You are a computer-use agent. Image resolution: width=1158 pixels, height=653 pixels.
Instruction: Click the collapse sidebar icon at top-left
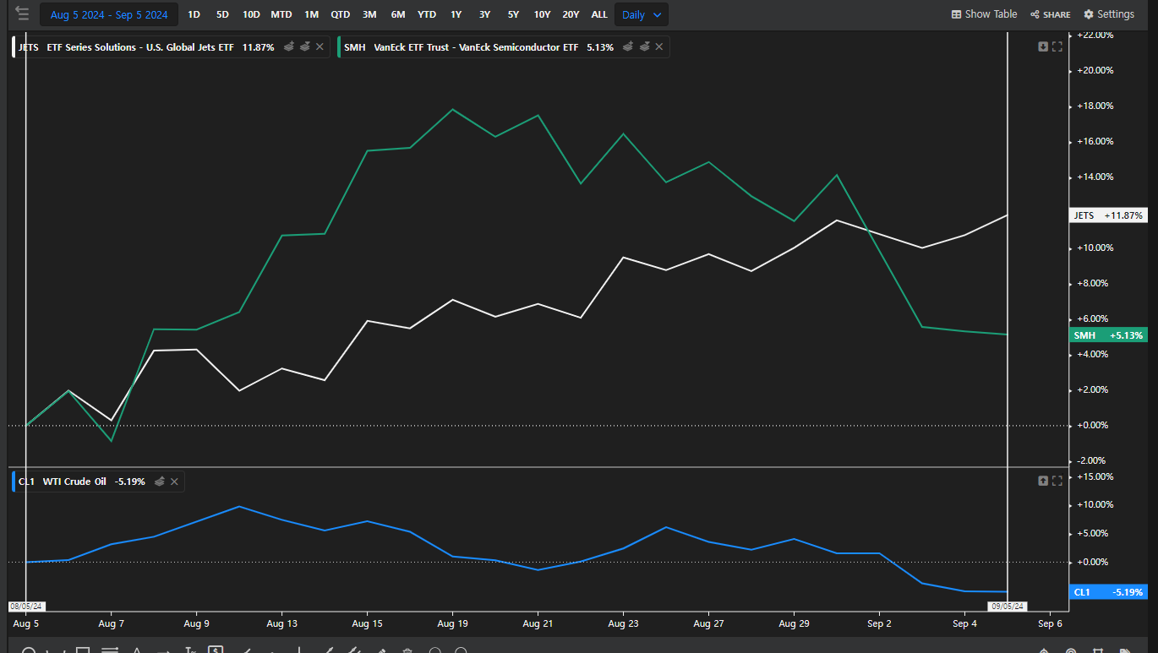(x=22, y=14)
